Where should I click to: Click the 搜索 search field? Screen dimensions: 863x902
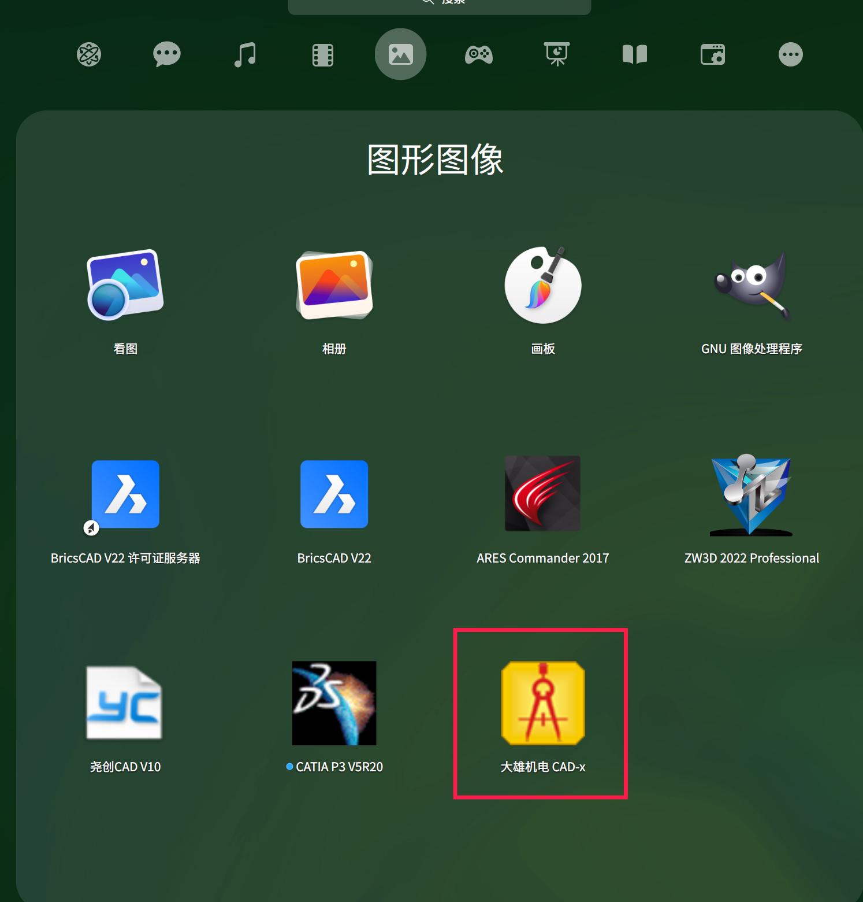point(439,5)
